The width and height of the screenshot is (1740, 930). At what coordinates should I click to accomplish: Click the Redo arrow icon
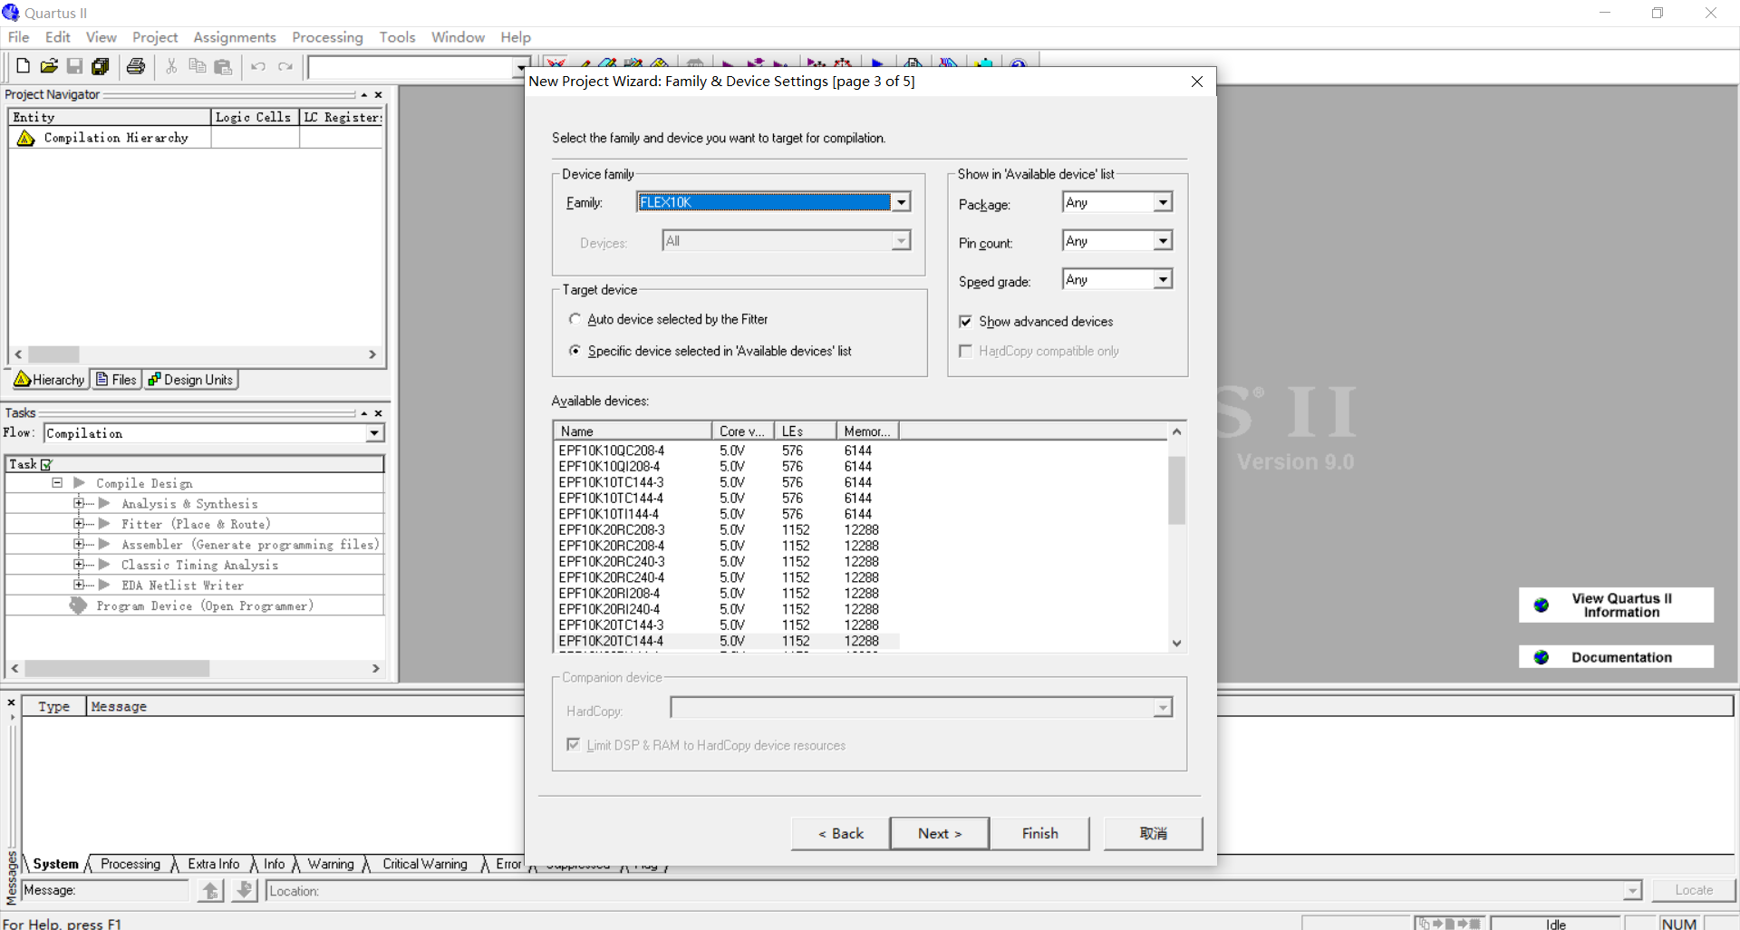tap(285, 66)
